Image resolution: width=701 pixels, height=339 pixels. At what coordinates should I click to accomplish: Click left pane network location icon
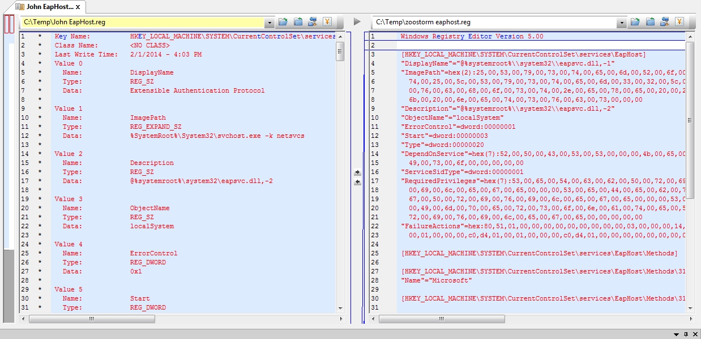tap(313, 22)
